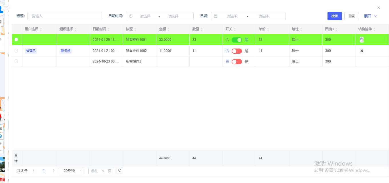Image resolution: width=389 pixels, height=183 pixels.
Task: Click the next page arrow
Action: [53, 170]
